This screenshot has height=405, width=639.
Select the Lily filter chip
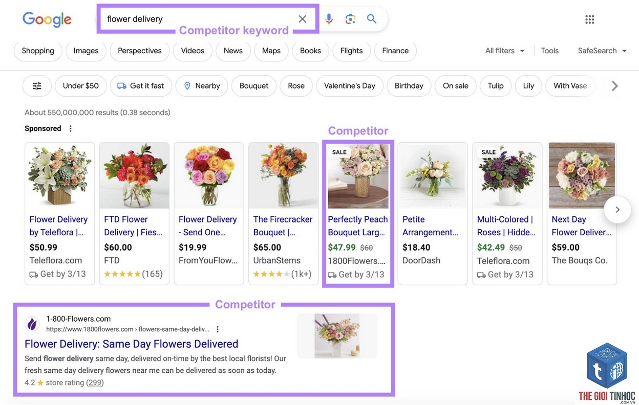(x=528, y=86)
